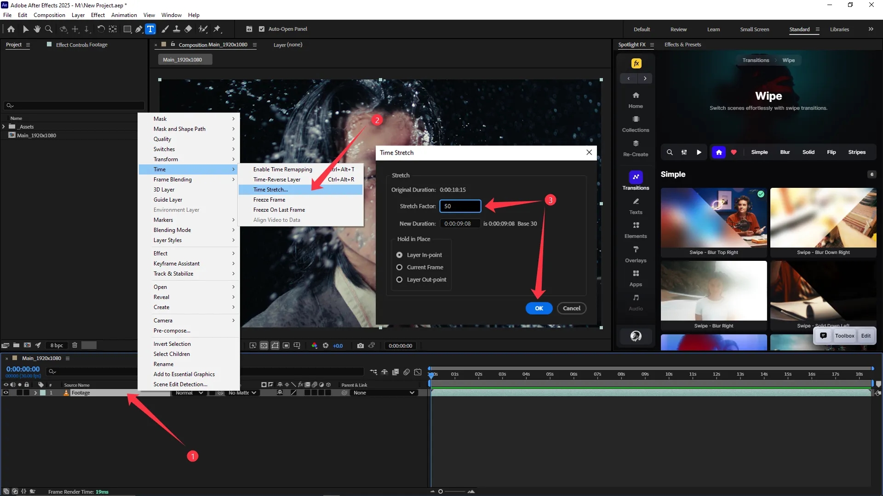This screenshot has width=883, height=496.
Task: Open the Elements section in Spotlight FX
Action: 636,230
